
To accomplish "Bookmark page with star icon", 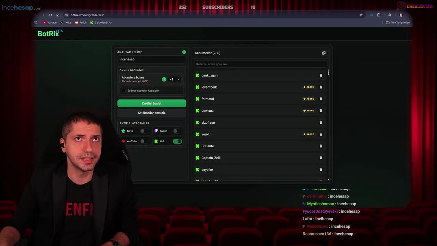I will 361,15.
